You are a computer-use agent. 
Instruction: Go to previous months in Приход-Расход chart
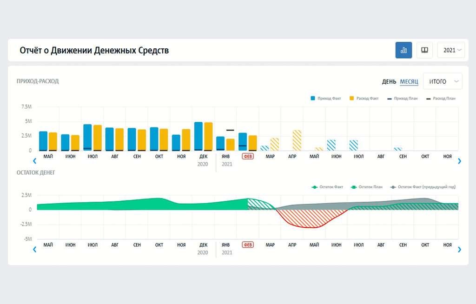pyautogui.click(x=34, y=161)
